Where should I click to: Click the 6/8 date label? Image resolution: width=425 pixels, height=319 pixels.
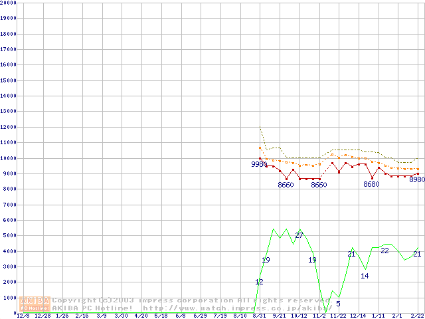coord(181,316)
